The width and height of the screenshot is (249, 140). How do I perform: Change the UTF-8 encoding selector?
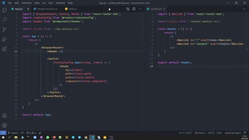(211, 133)
